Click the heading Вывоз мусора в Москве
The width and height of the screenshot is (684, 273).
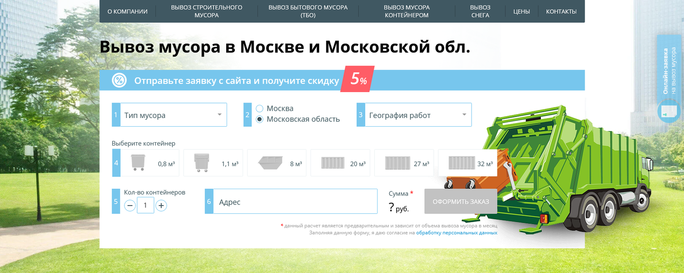285,47
